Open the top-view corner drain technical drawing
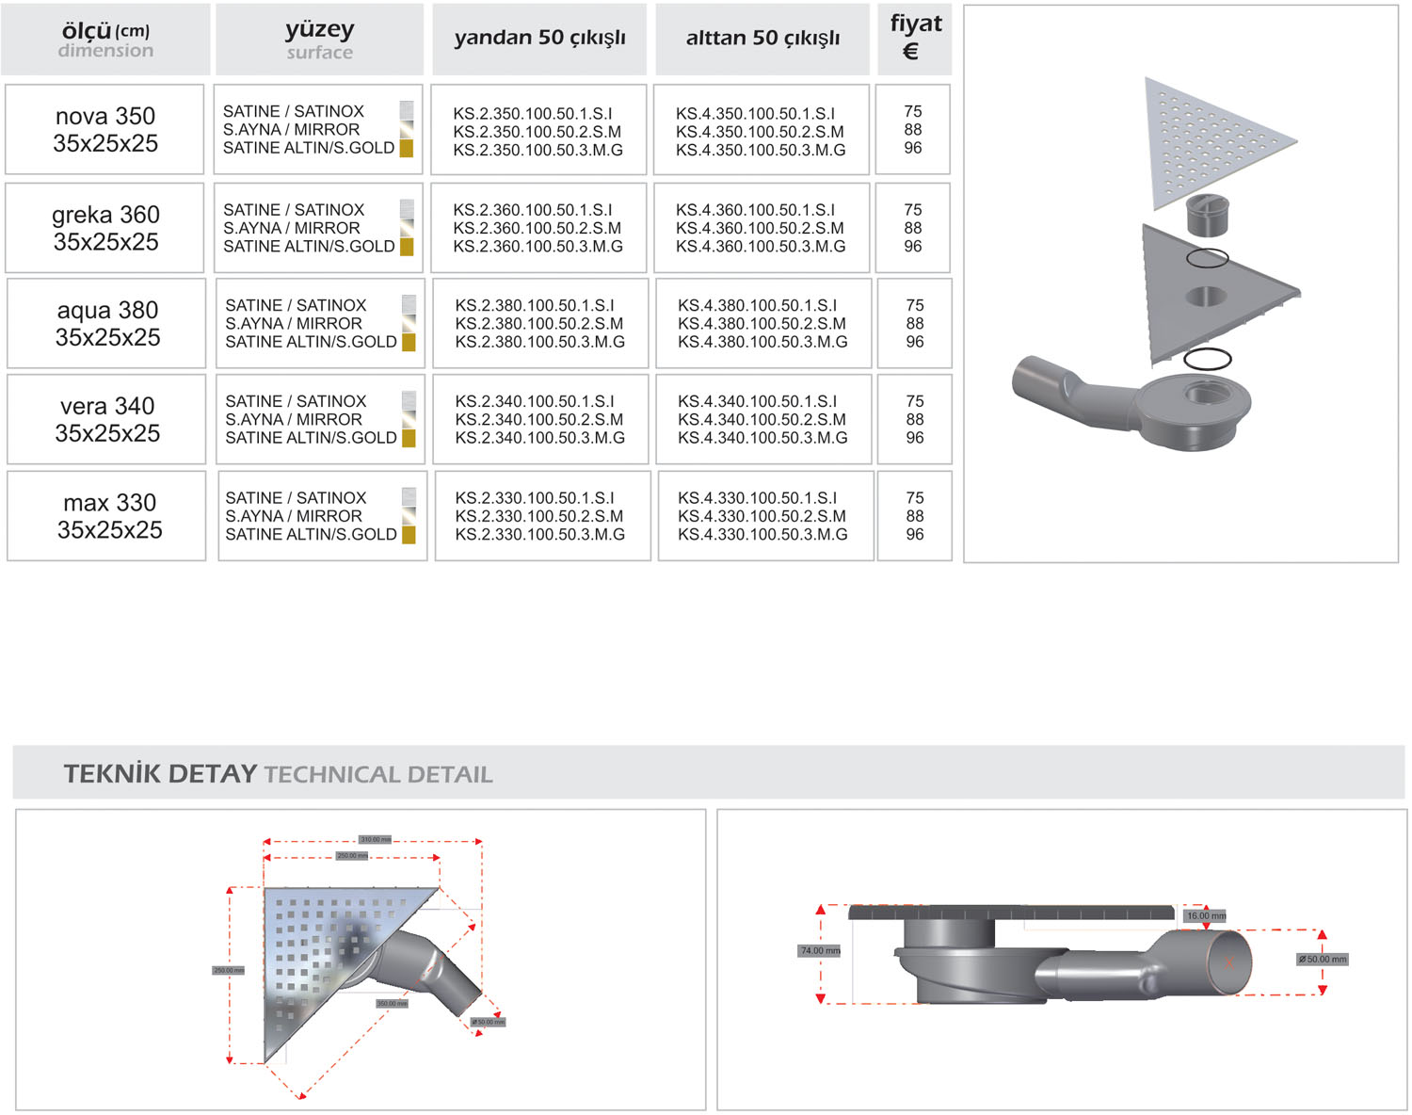The height and width of the screenshot is (1115, 1412). click(x=361, y=959)
